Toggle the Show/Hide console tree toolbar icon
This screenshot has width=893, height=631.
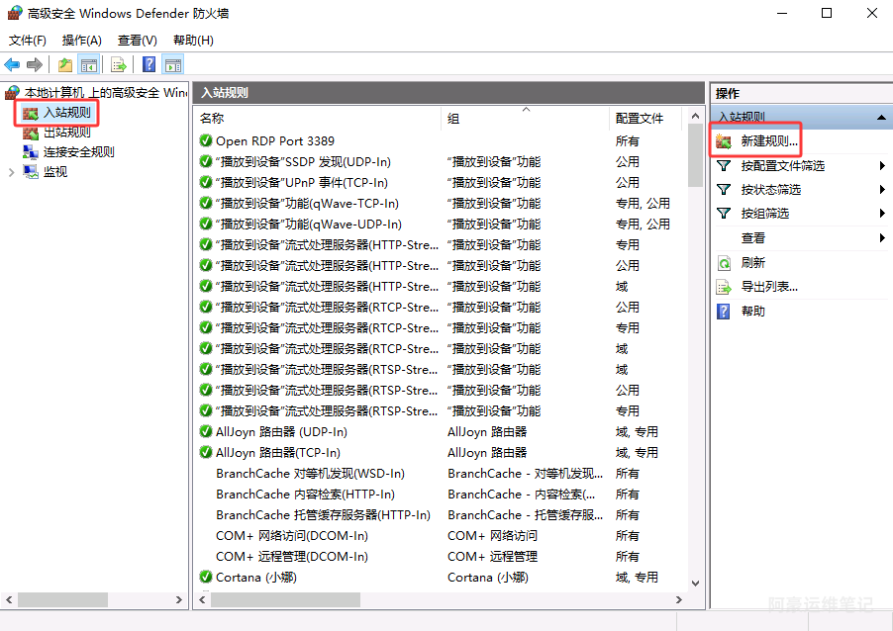(x=89, y=65)
